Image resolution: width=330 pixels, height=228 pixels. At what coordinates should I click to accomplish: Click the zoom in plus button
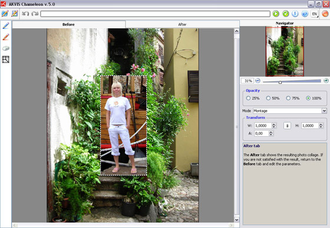point(326,81)
